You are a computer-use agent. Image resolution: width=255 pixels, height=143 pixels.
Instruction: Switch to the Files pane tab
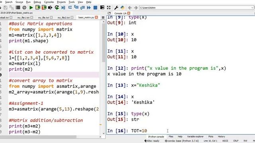(x=171, y=137)
